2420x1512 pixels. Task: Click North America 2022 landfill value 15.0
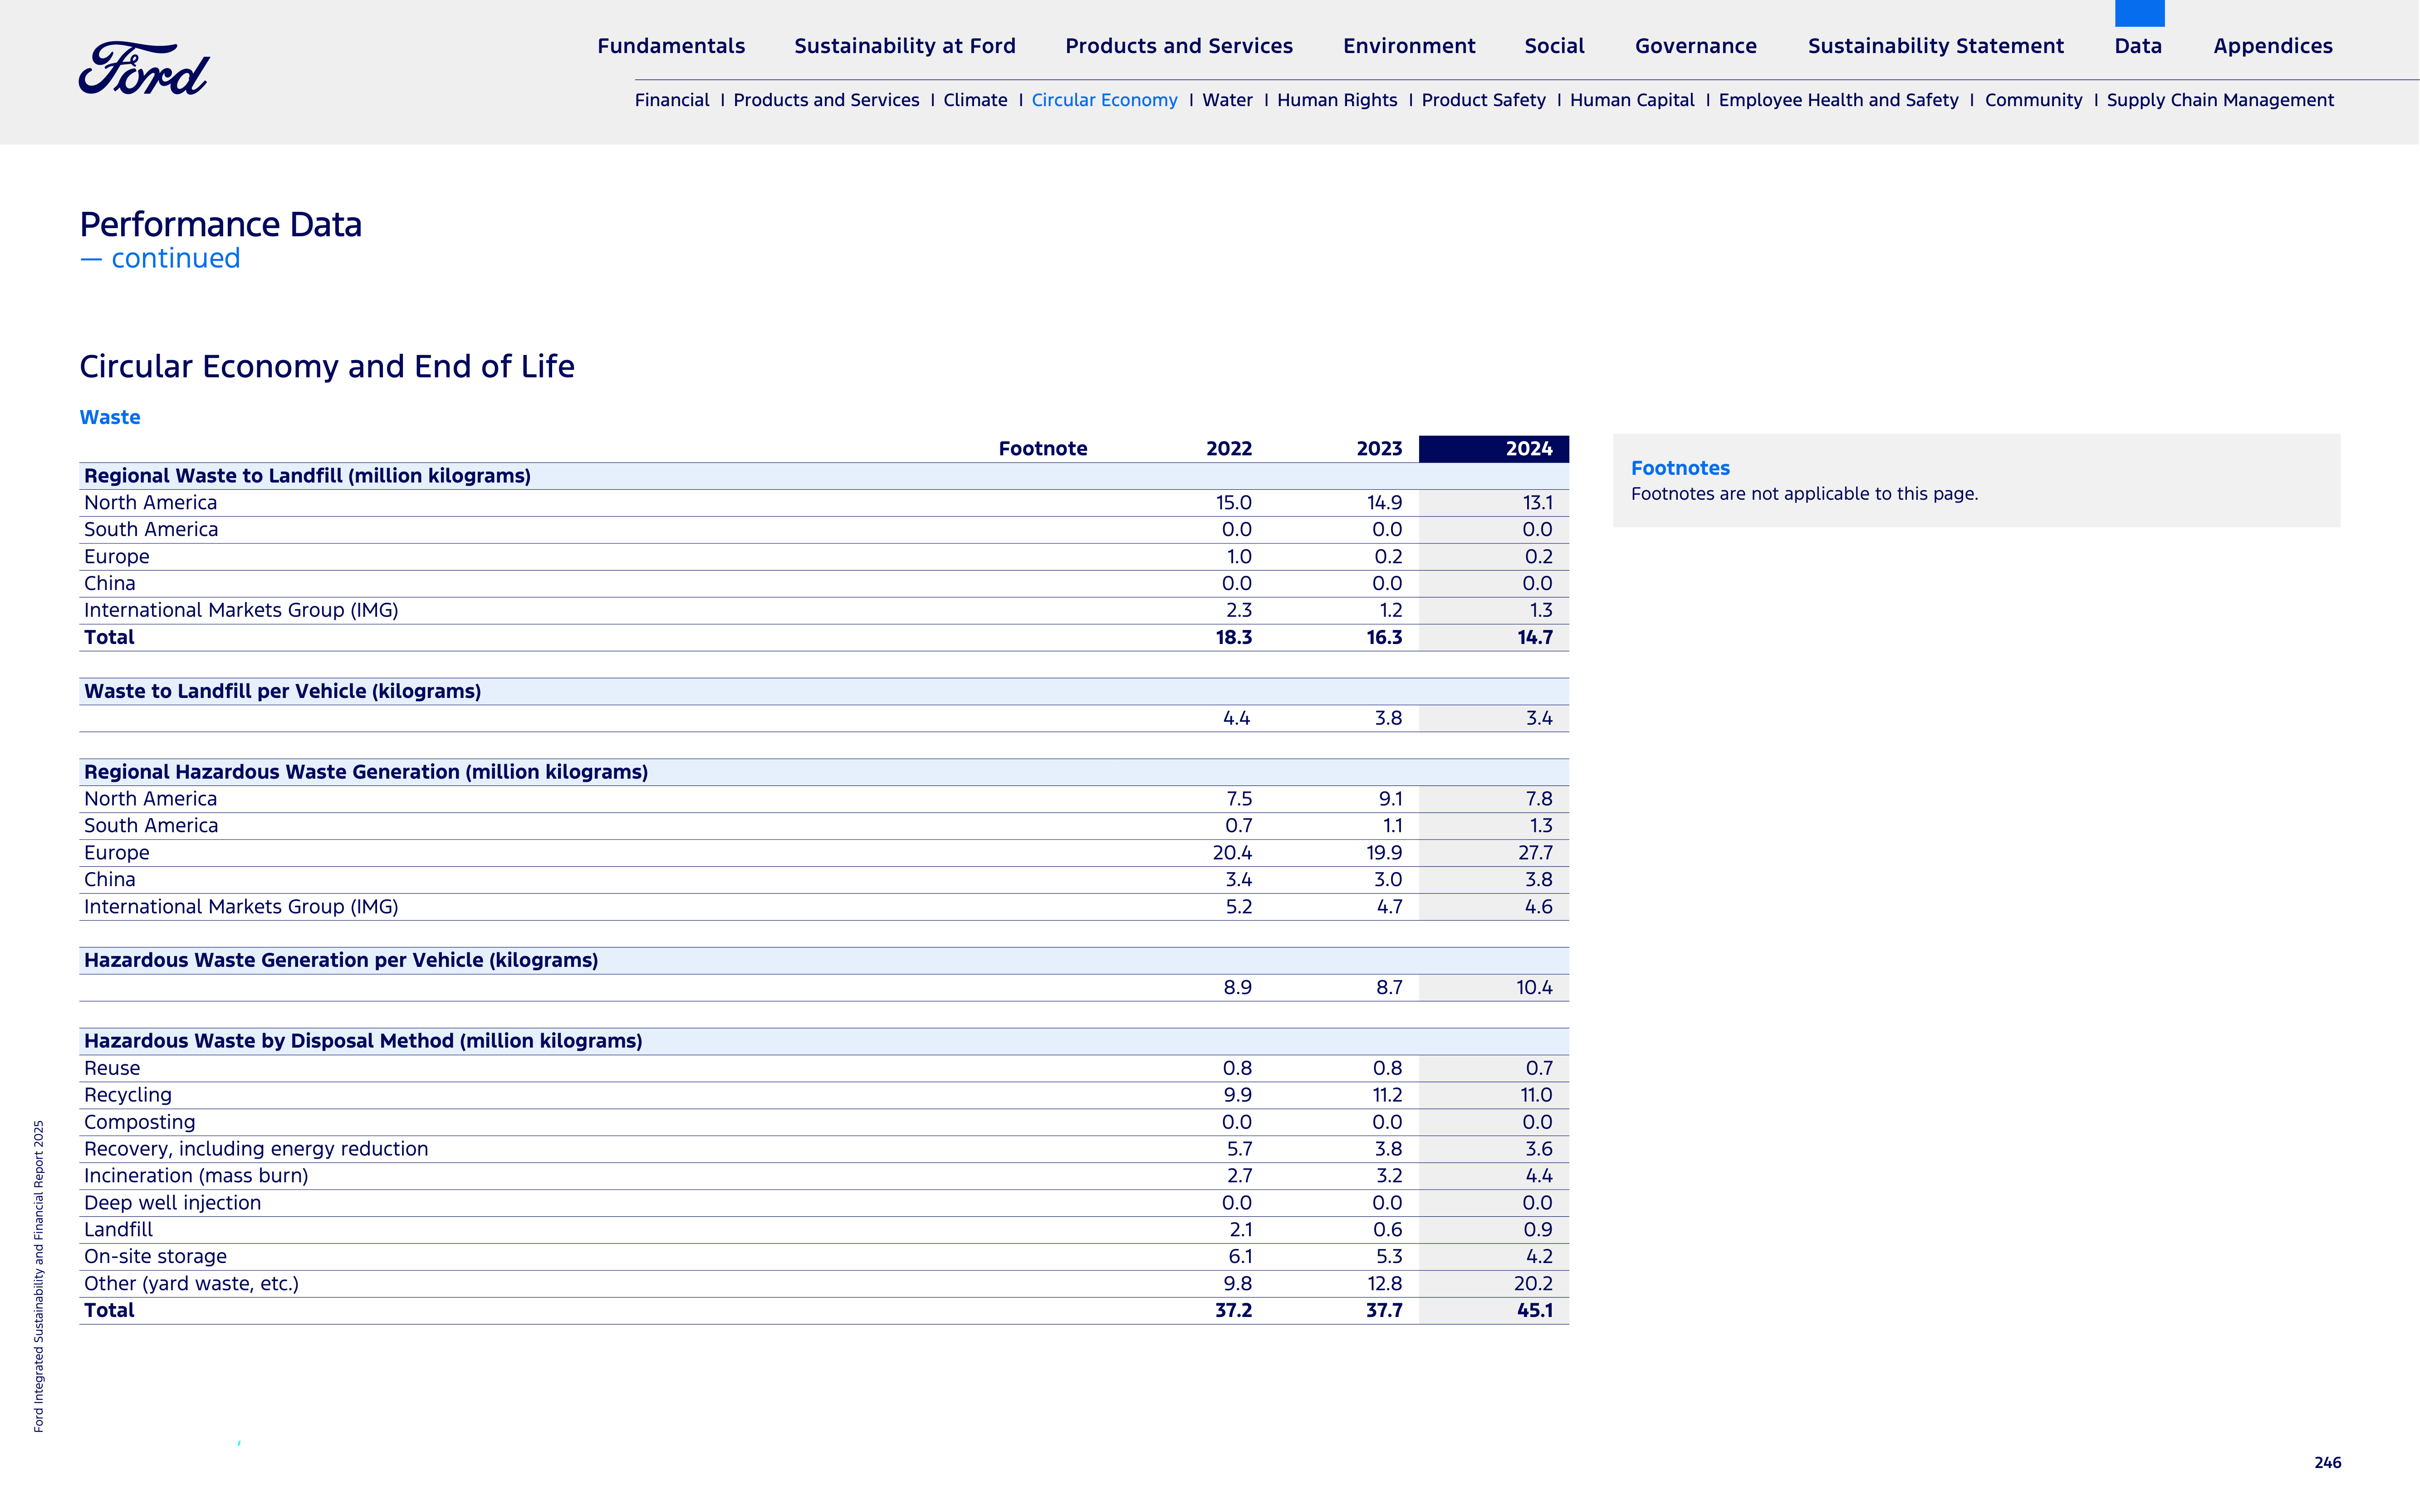[x=1234, y=503]
